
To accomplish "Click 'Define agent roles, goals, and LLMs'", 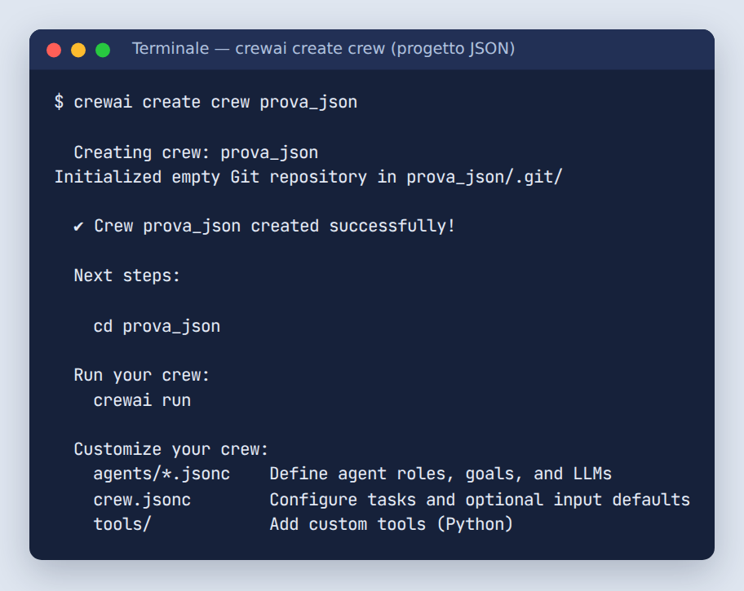I will (441, 474).
